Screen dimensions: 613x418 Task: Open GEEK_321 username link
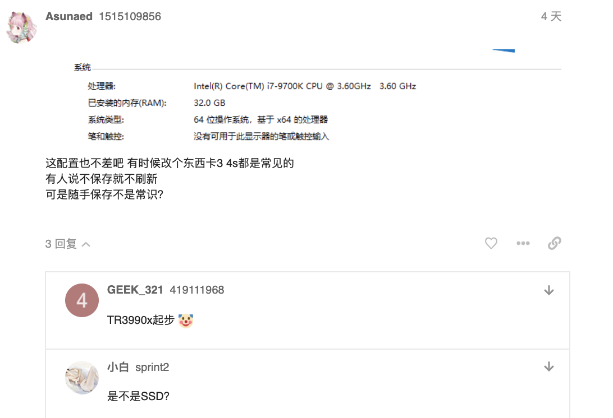click(x=135, y=290)
